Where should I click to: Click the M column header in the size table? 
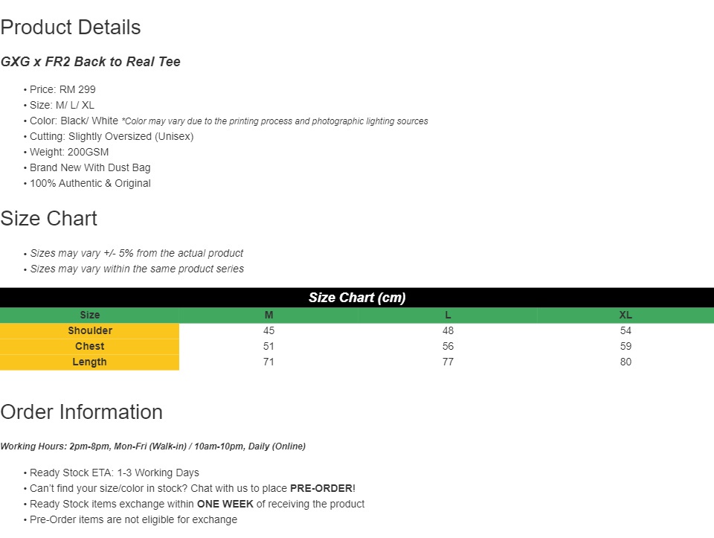(x=268, y=316)
